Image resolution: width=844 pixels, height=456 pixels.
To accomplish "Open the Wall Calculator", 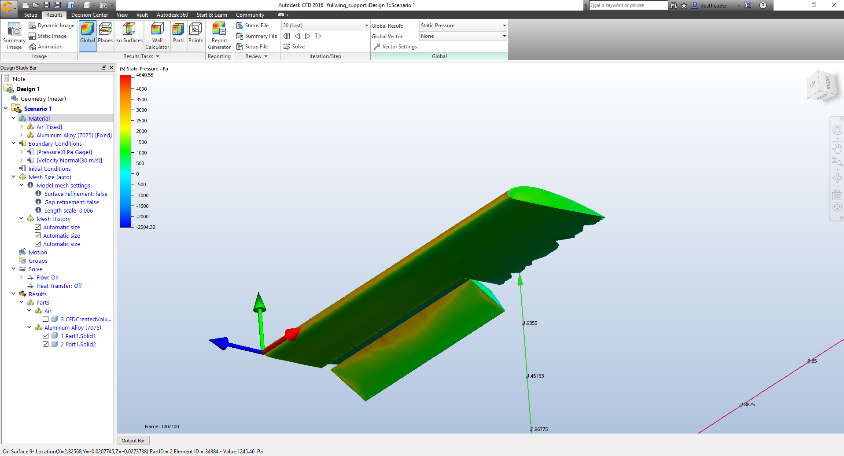I will [157, 35].
